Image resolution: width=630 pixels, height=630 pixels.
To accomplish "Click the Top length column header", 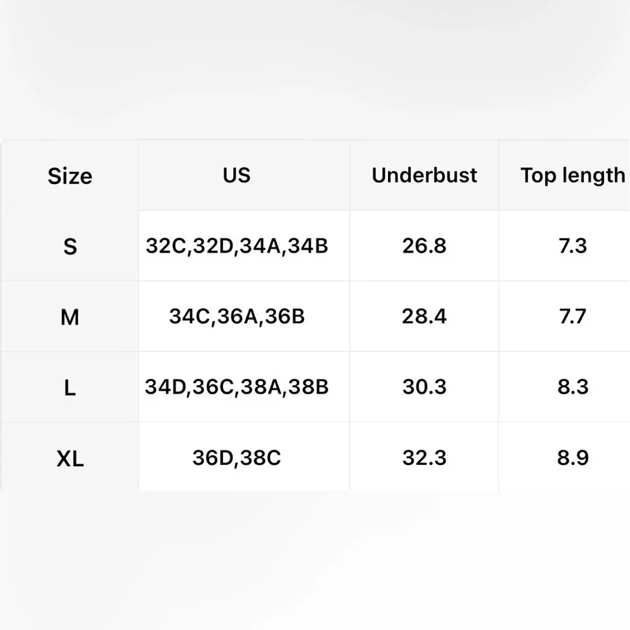I will click(x=573, y=176).
